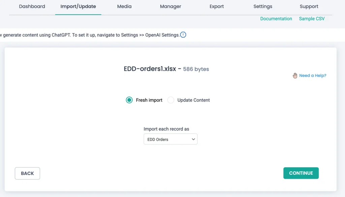Open the Export tab
The width and height of the screenshot is (345, 197).
(216, 6)
